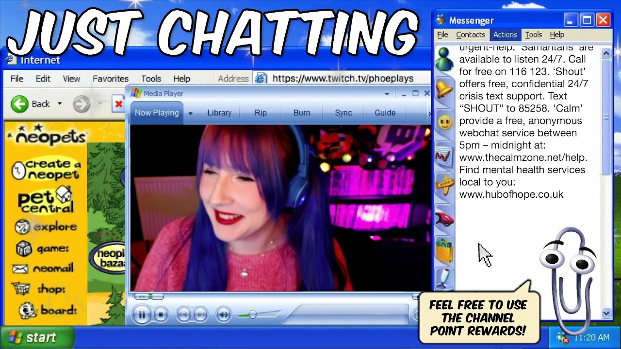Switch to the Burn tab in Media Player
Image resolution: width=621 pixels, height=349 pixels.
point(302,113)
